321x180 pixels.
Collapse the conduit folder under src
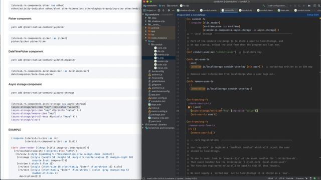point(149,44)
